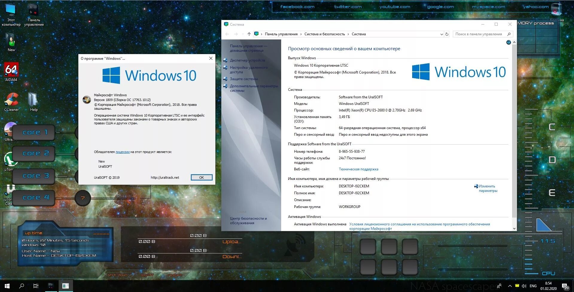Click the Forward arrow in Система window
Viewport: 574px width, 292px height.
236,34
